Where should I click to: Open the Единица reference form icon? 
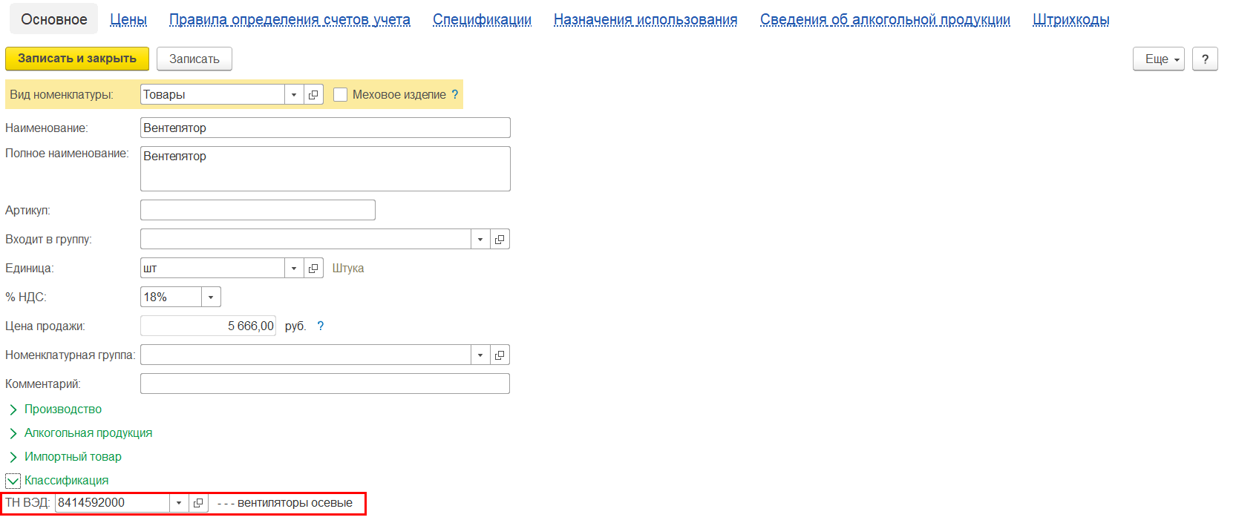tap(313, 268)
